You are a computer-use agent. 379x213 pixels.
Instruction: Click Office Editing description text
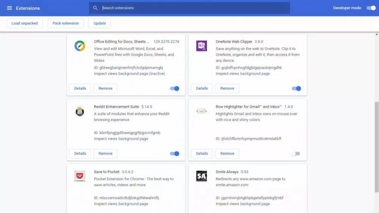[134, 55]
